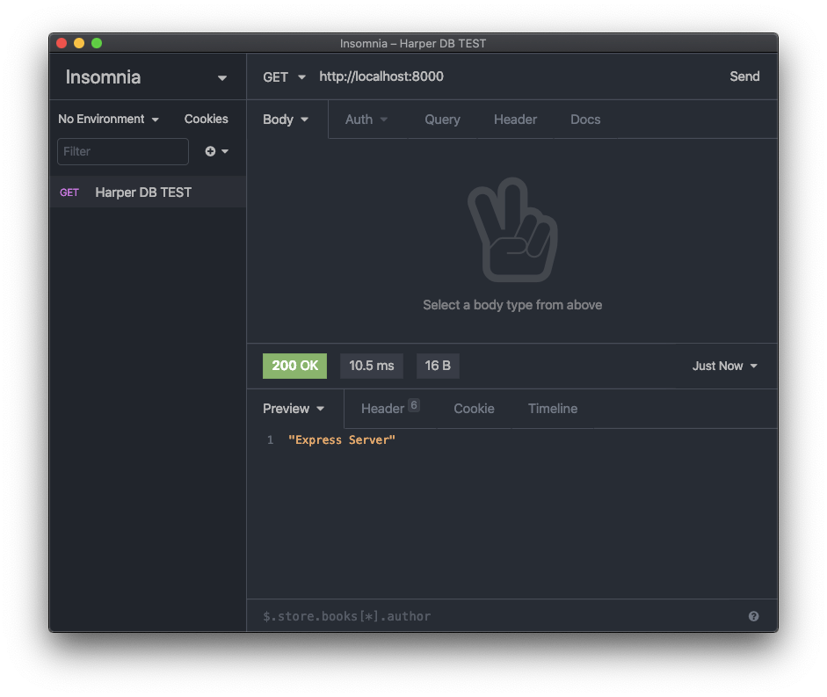Open the Body type dropdown tab
Screen dimensions: 827x697
(x=286, y=120)
